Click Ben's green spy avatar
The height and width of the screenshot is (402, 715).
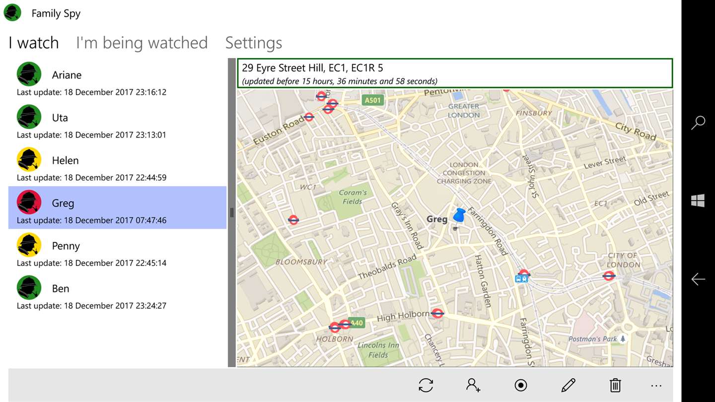pyautogui.click(x=29, y=288)
